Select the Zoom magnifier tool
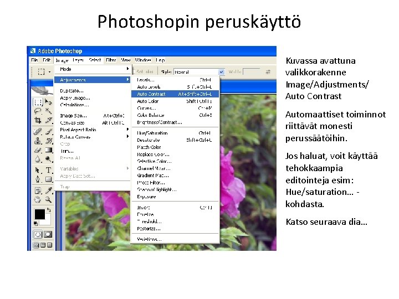This screenshot has width=399, height=299. [x=48, y=199]
